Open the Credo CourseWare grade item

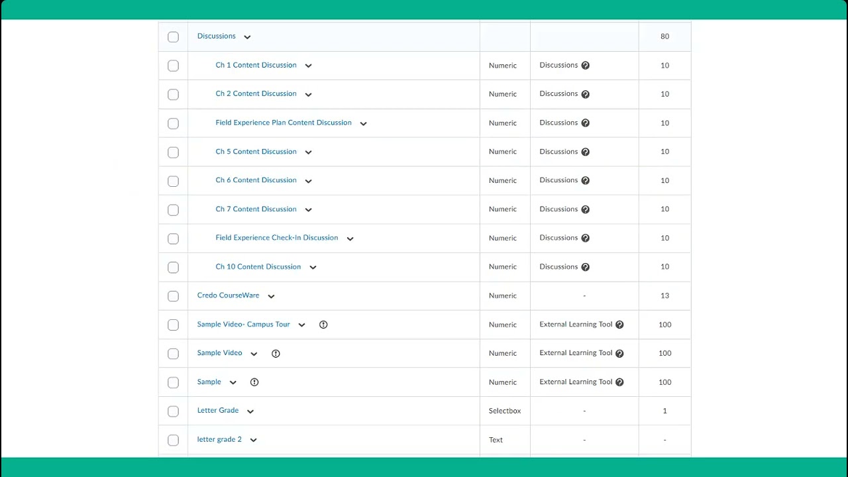point(228,295)
